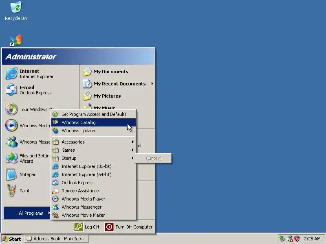Click the red security shield tray icon

[297, 239]
